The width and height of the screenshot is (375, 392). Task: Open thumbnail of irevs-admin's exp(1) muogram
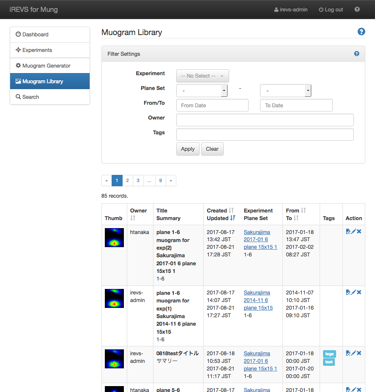pos(114,298)
